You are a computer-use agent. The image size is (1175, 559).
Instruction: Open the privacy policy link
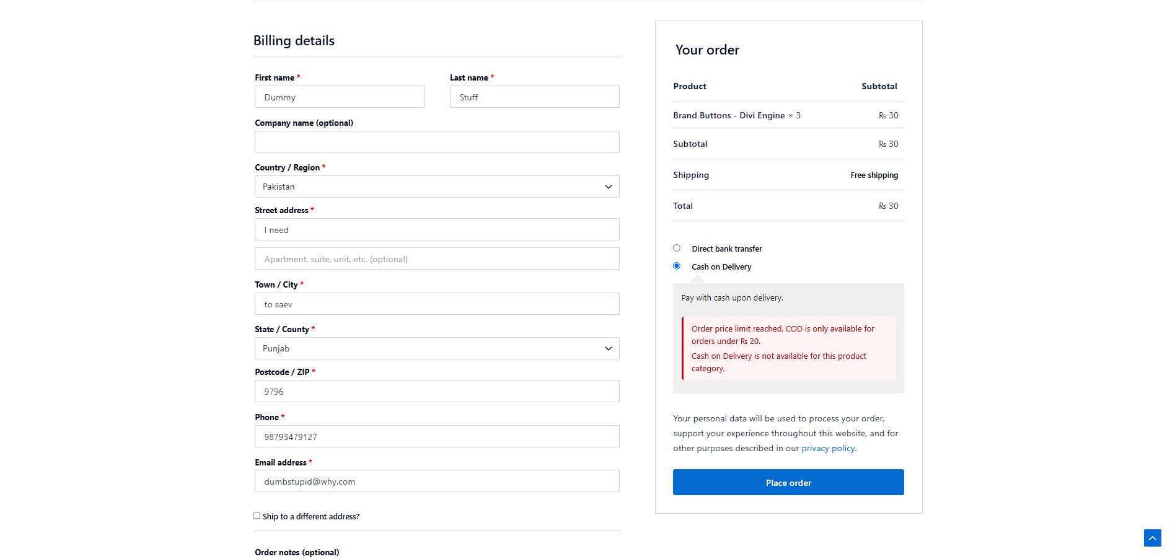coord(828,448)
